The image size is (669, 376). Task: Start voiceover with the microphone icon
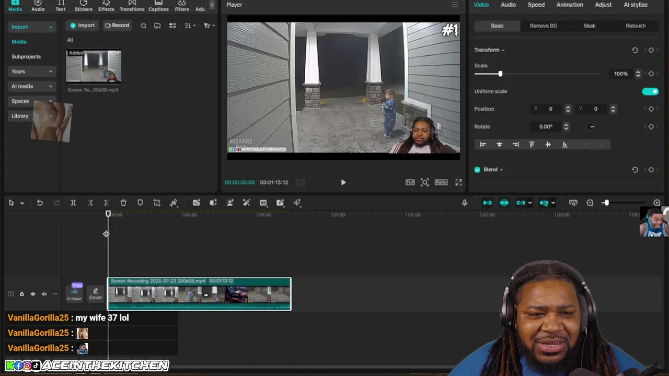pos(465,203)
